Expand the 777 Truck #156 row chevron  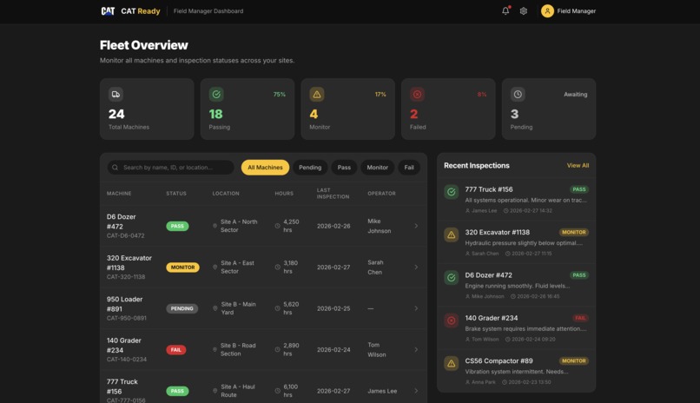click(x=416, y=391)
